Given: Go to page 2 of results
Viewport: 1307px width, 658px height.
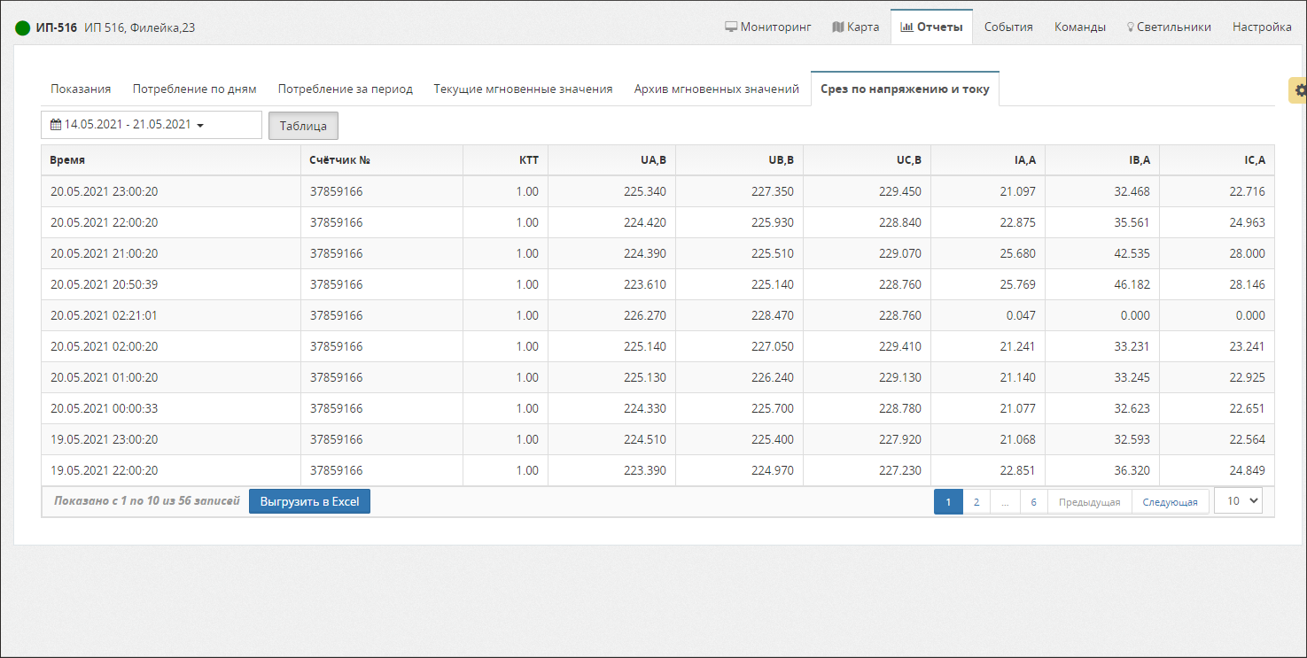Looking at the screenshot, I should 976,502.
